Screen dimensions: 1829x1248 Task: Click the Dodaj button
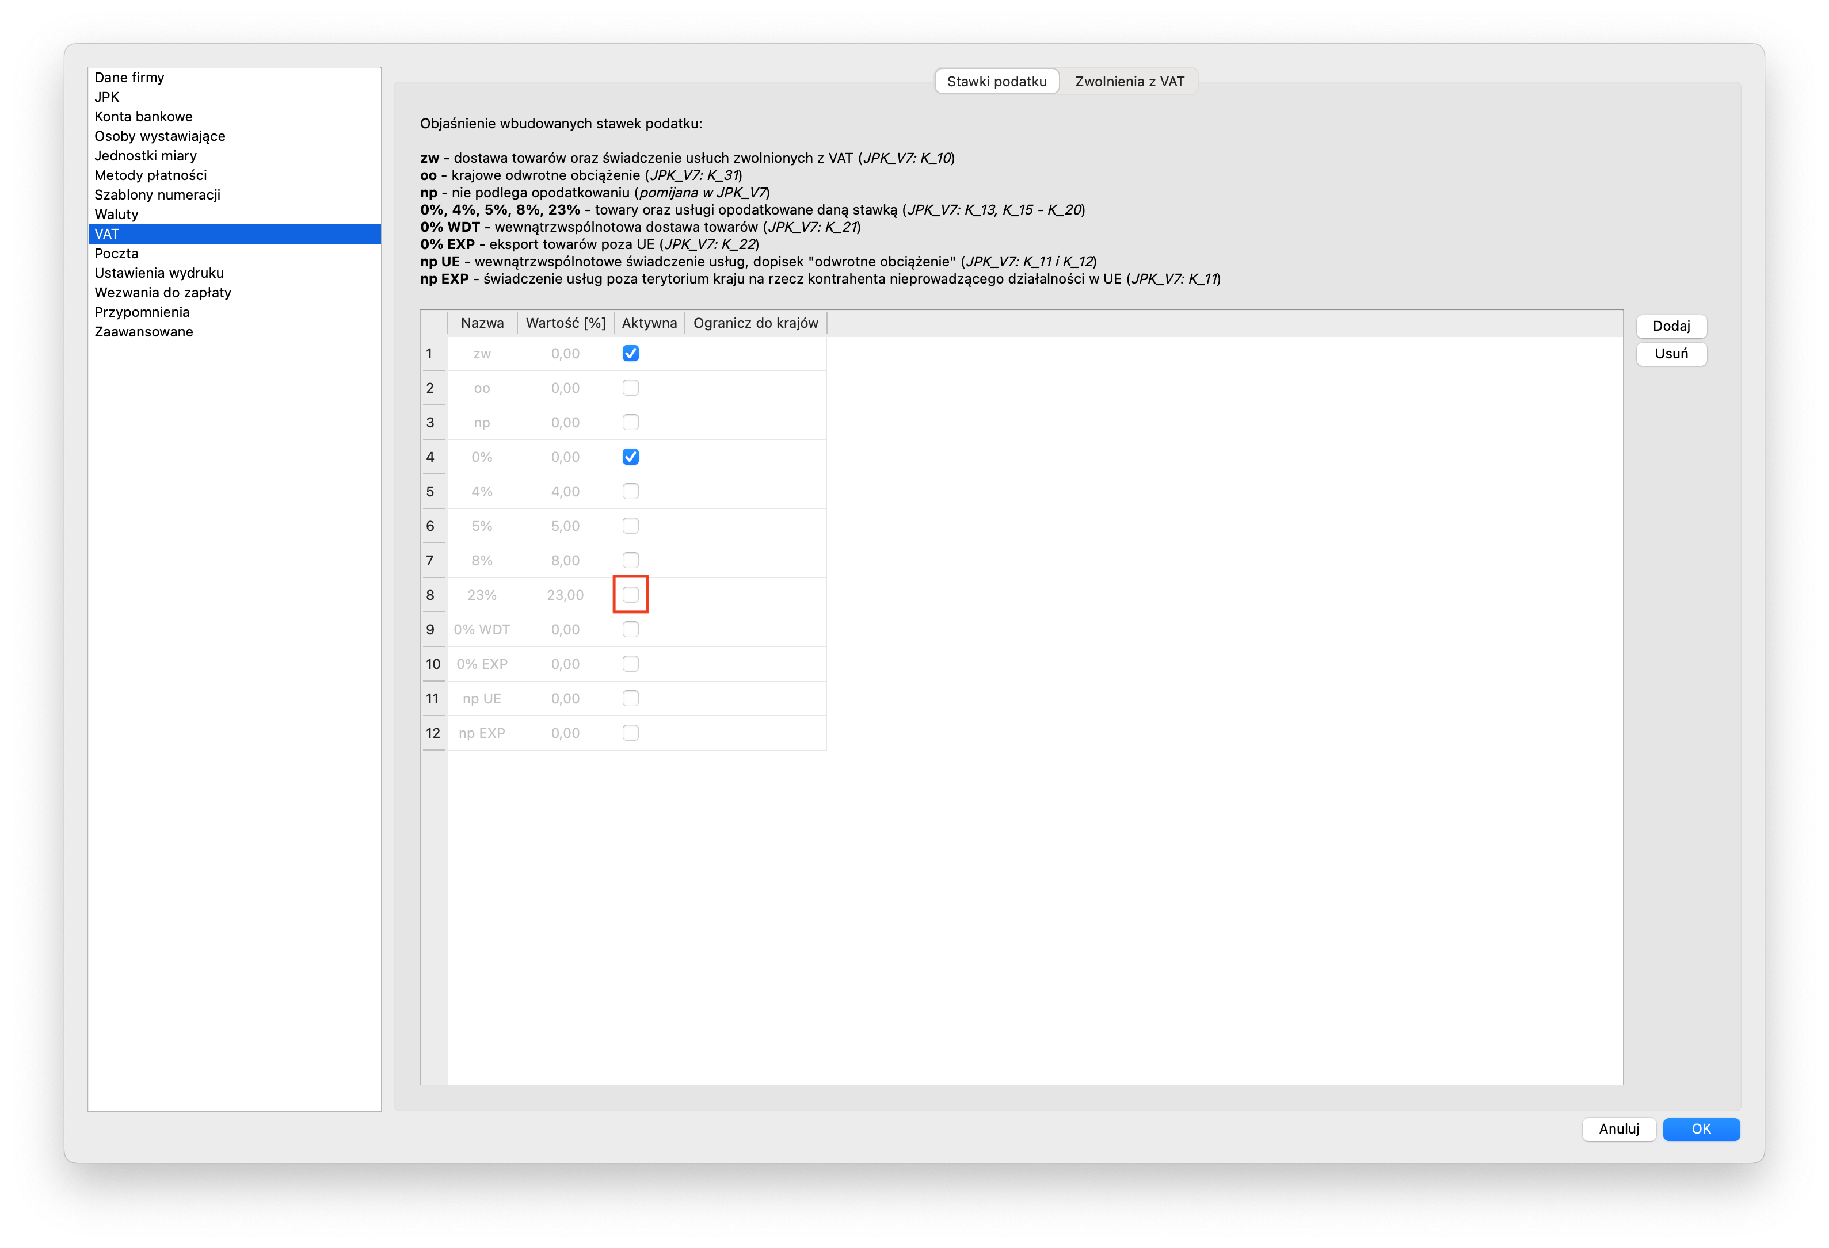point(1671,326)
